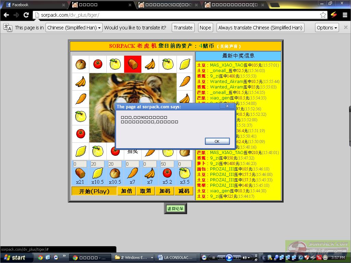Click OK in the sorpack.com dialog
Viewport: 351px width, 263px height.
(217, 141)
